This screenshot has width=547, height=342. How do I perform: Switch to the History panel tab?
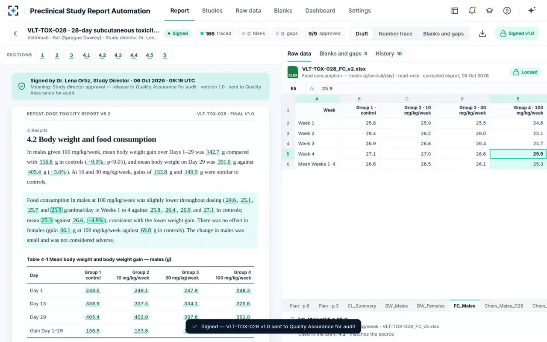tap(388, 53)
